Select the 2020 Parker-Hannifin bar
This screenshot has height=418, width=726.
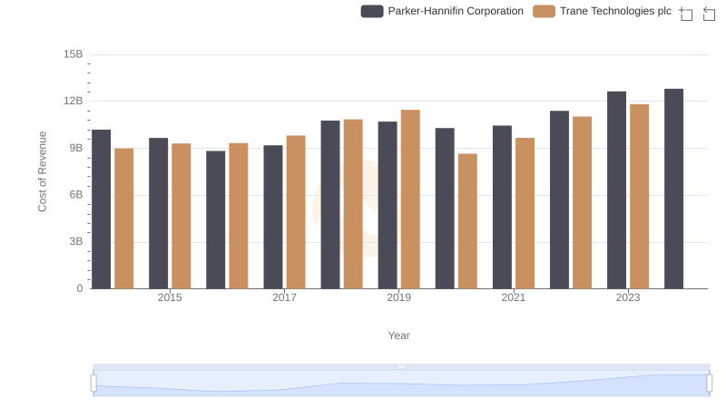tap(445, 209)
